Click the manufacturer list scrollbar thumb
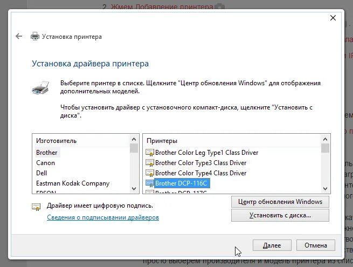Viewport: 353px width, 267px height. tap(134, 148)
